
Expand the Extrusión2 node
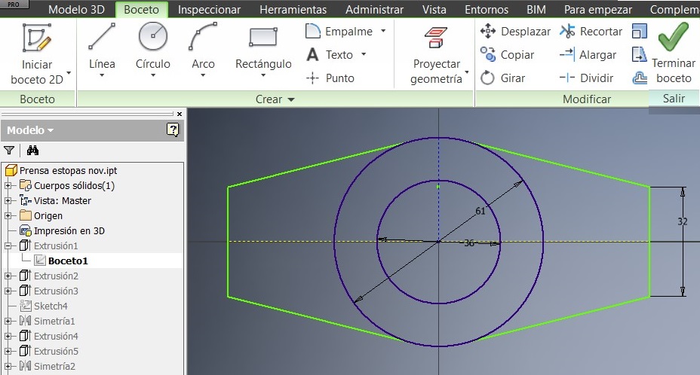tap(8, 276)
